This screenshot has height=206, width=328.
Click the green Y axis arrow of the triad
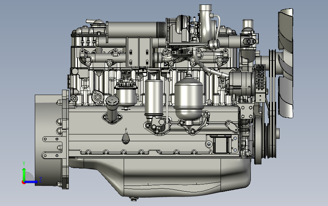coord(24,174)
